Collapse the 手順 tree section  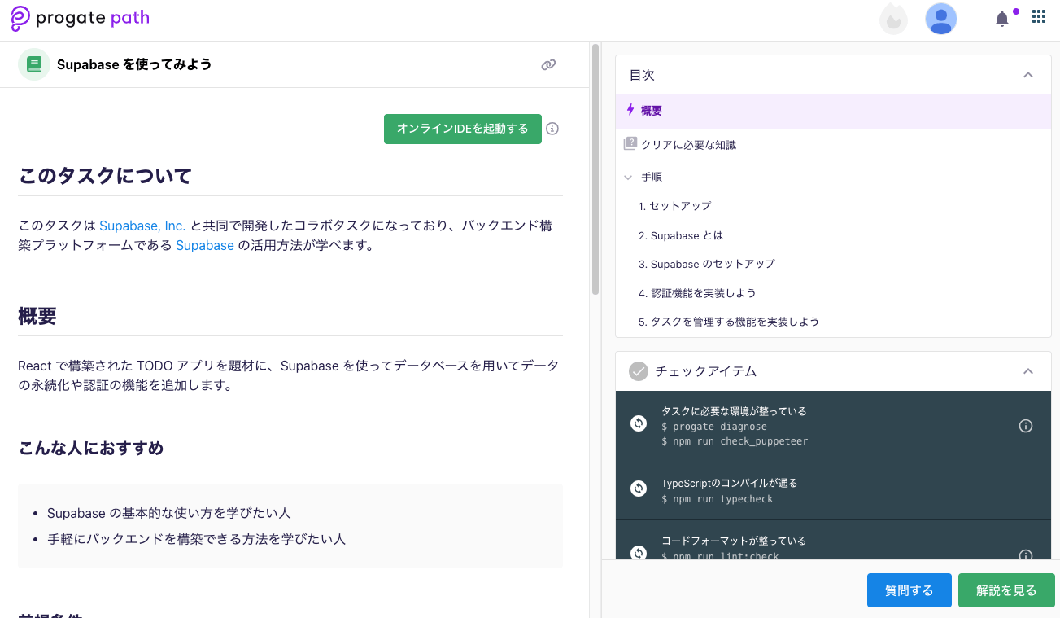628,177
